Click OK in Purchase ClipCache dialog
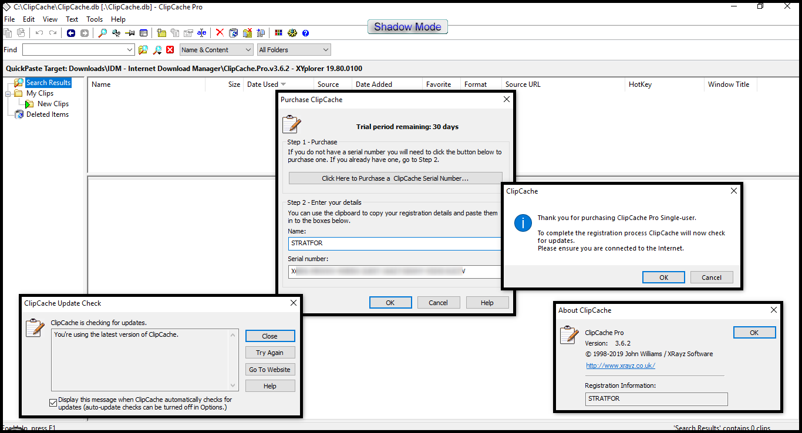The height and width of the screenshot is (433, 802). [x=390, y=303]
